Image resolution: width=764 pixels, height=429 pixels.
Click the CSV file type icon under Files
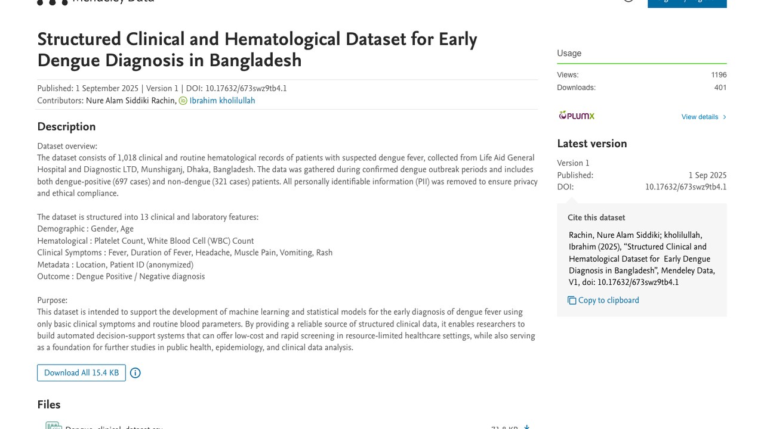tap(54, 426)
